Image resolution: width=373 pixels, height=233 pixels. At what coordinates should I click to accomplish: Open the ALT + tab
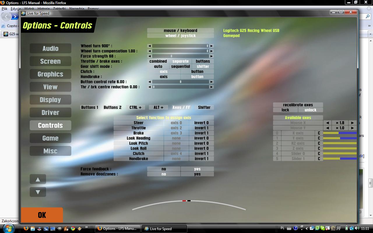(158, 107)
